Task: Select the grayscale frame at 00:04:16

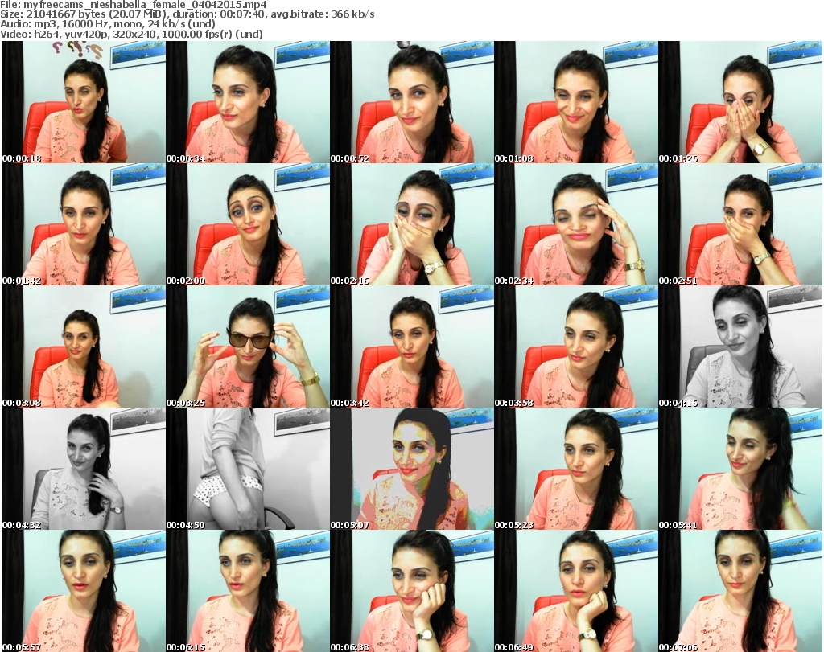Action: point(740,347)
